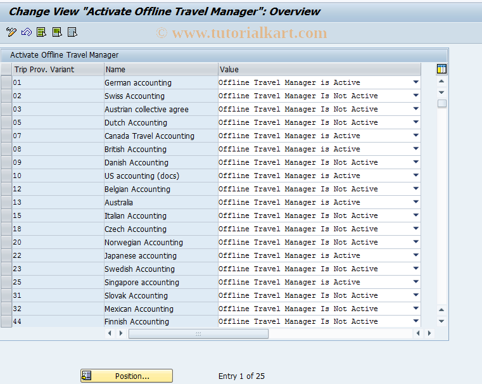Click the Select All toolbar icon
This screenshot has width=482, height=384.
42,32
